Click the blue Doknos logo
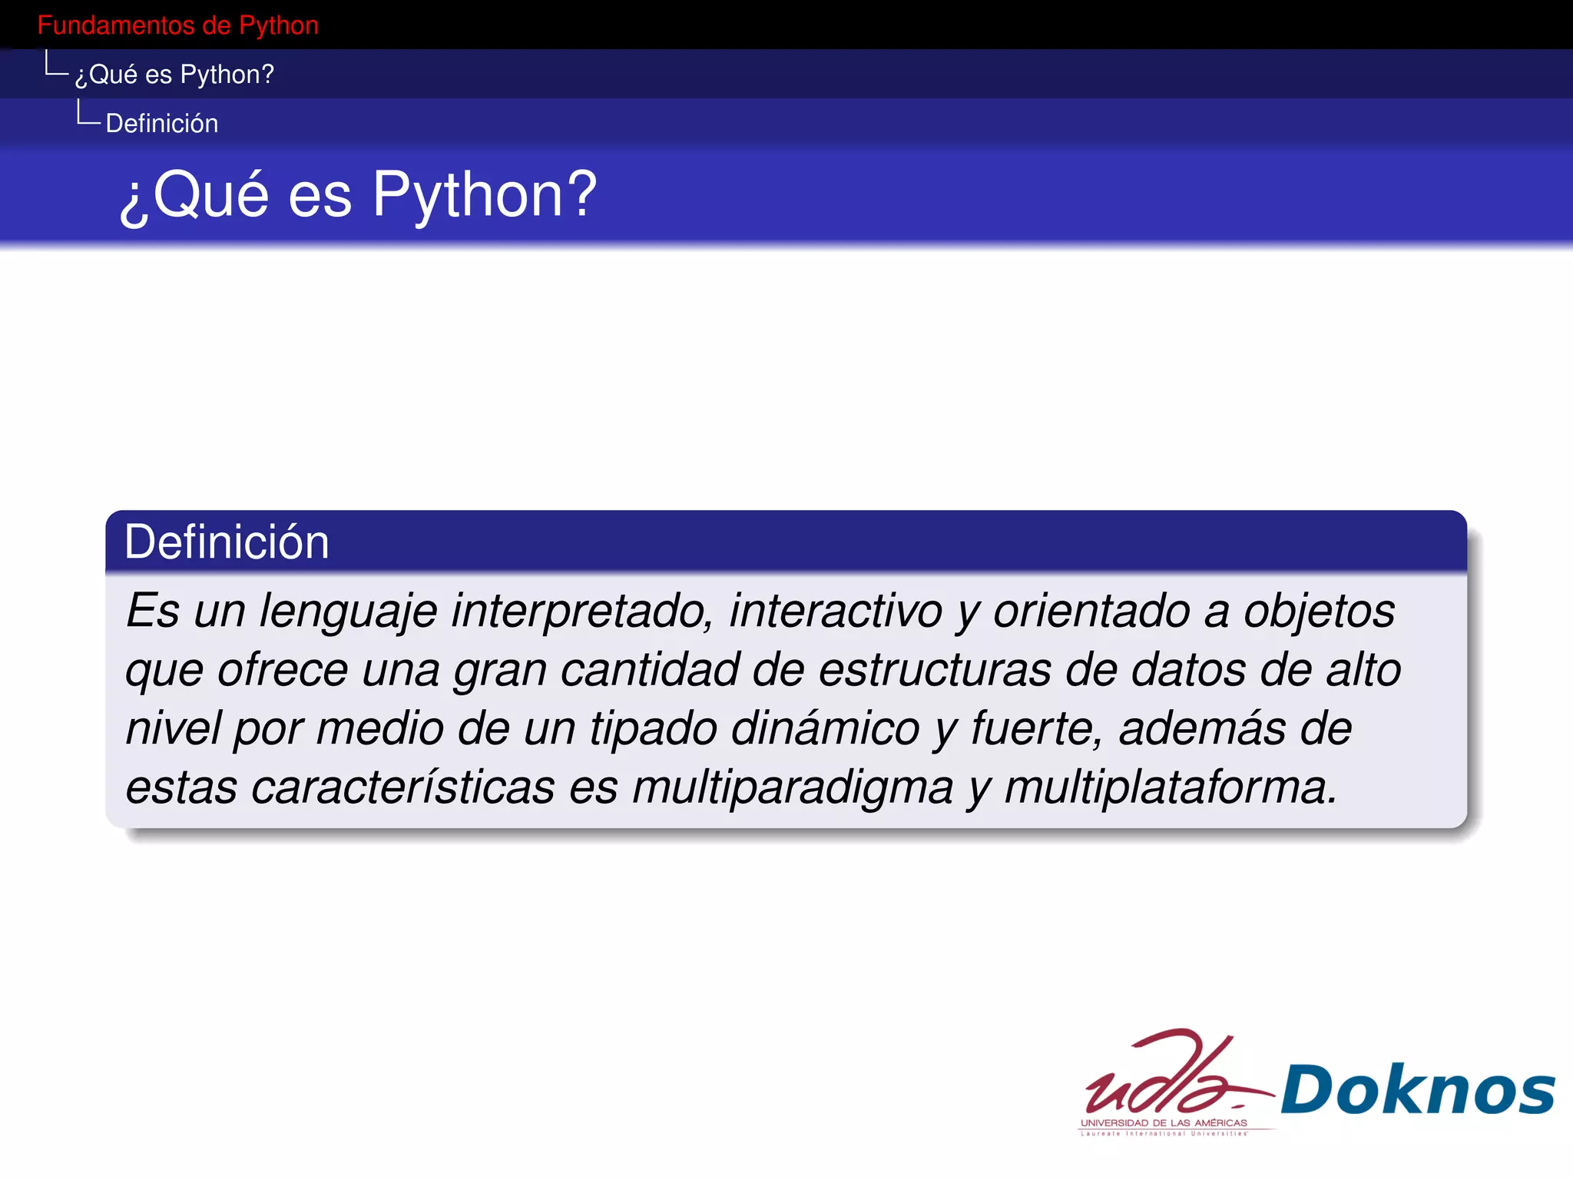The width and height of the screenshot is (1573, 1180). (x=1417, y=1089)
